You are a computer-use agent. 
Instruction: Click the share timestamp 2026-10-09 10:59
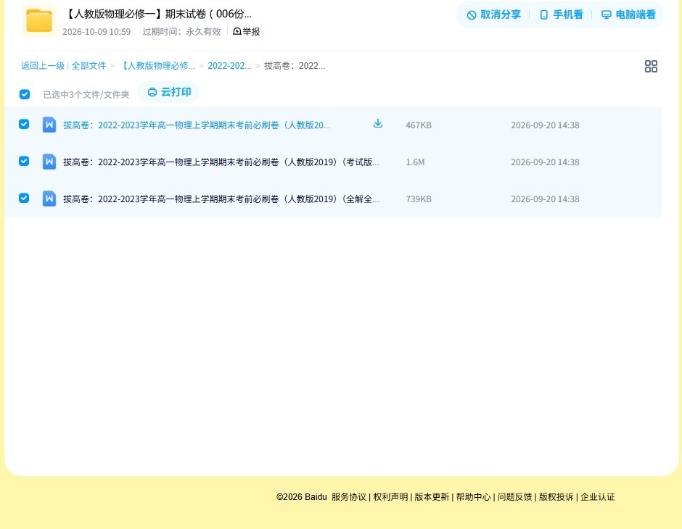click(x=96, y=32)
